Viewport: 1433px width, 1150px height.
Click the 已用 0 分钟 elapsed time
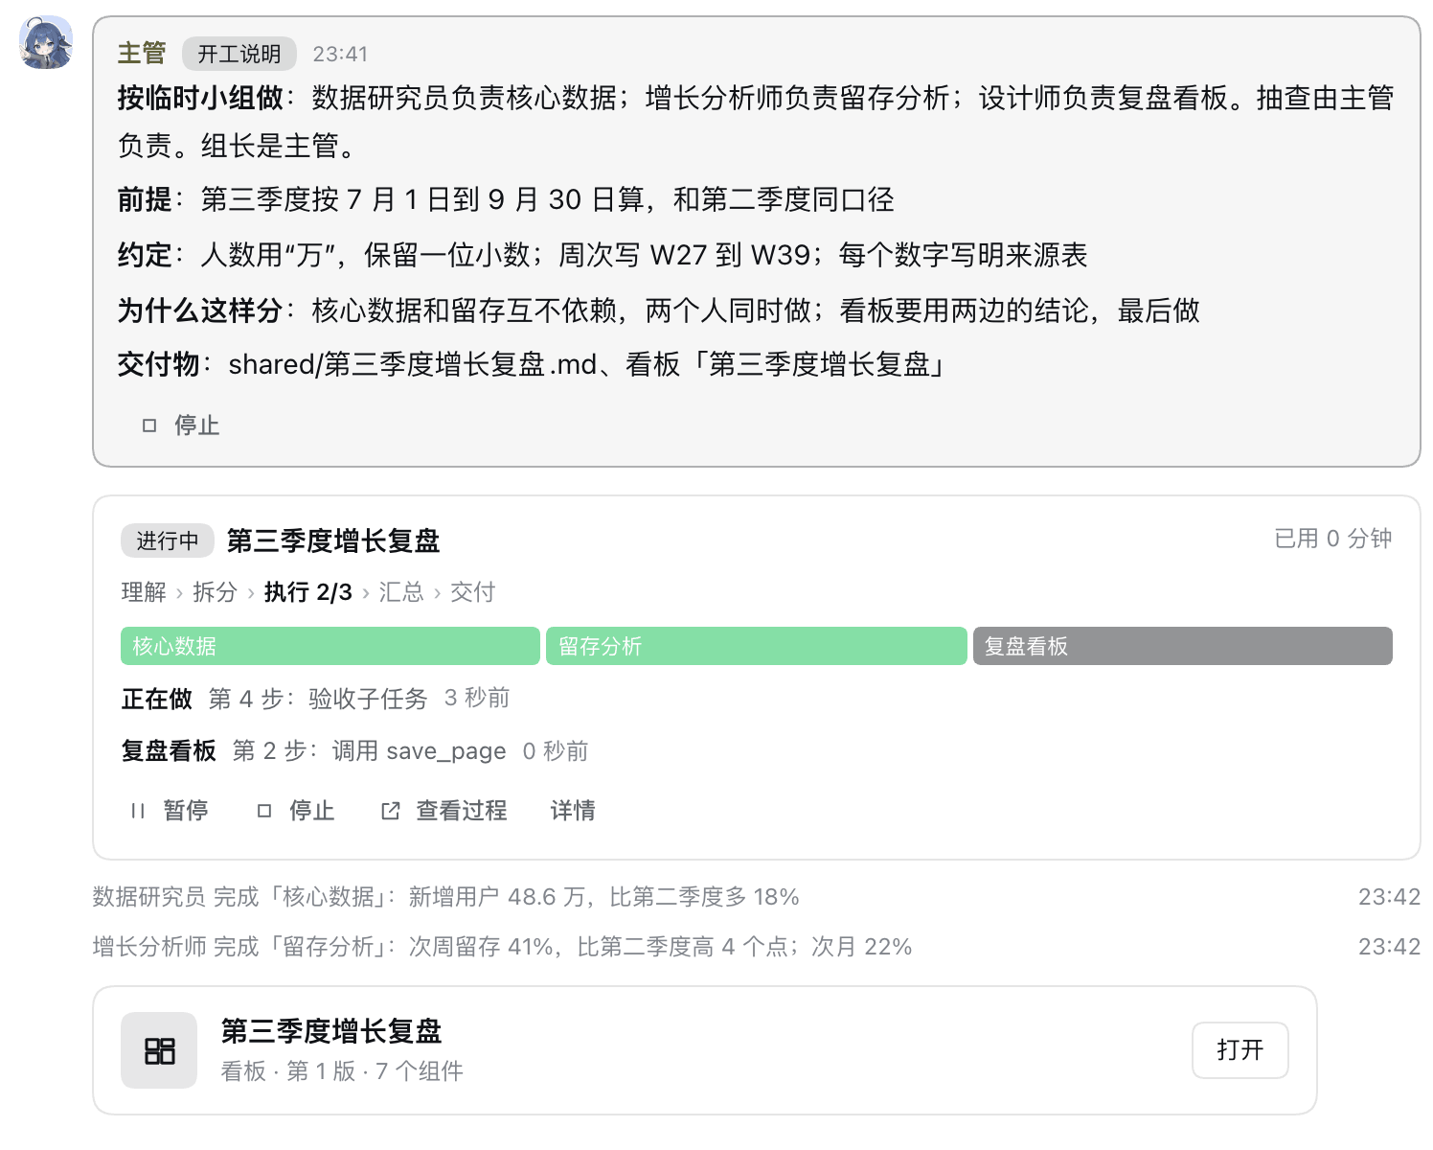pos(1333,539)
